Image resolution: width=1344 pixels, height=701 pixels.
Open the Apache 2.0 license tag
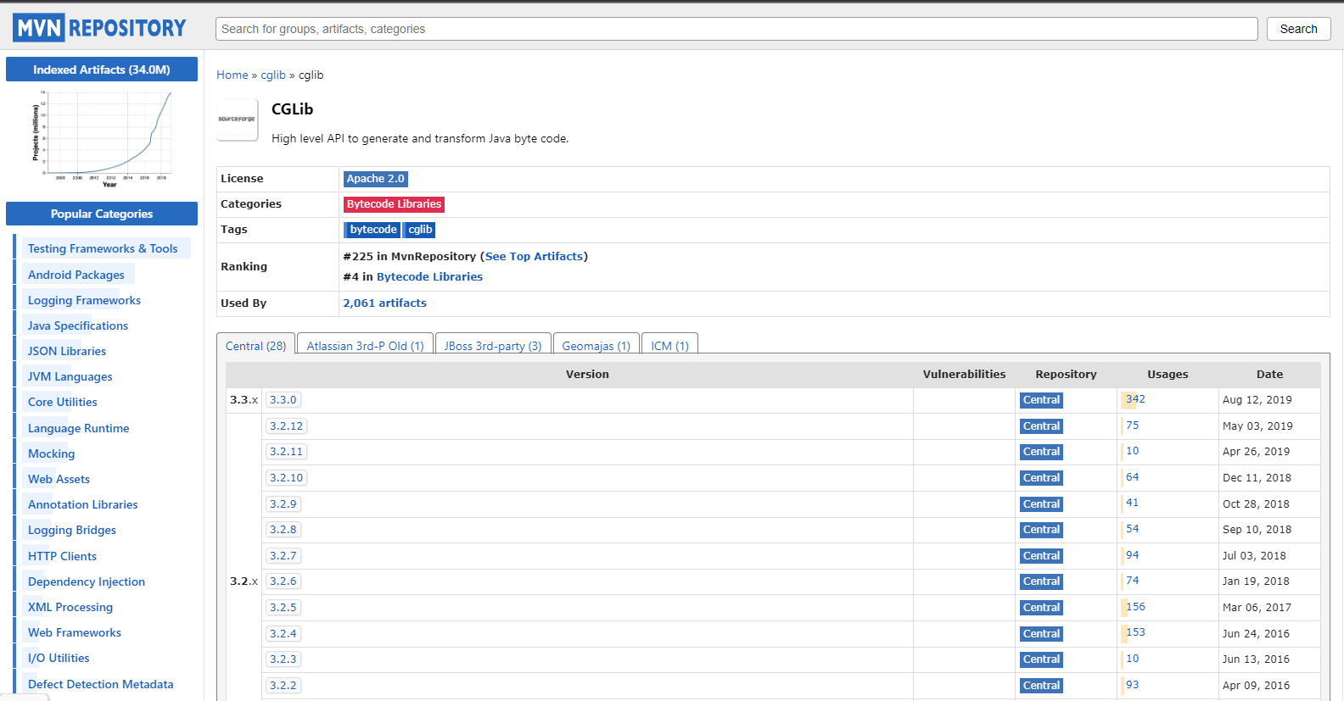click(x=376, y=179)
